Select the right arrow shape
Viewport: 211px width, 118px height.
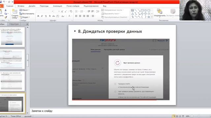(142, 14)
